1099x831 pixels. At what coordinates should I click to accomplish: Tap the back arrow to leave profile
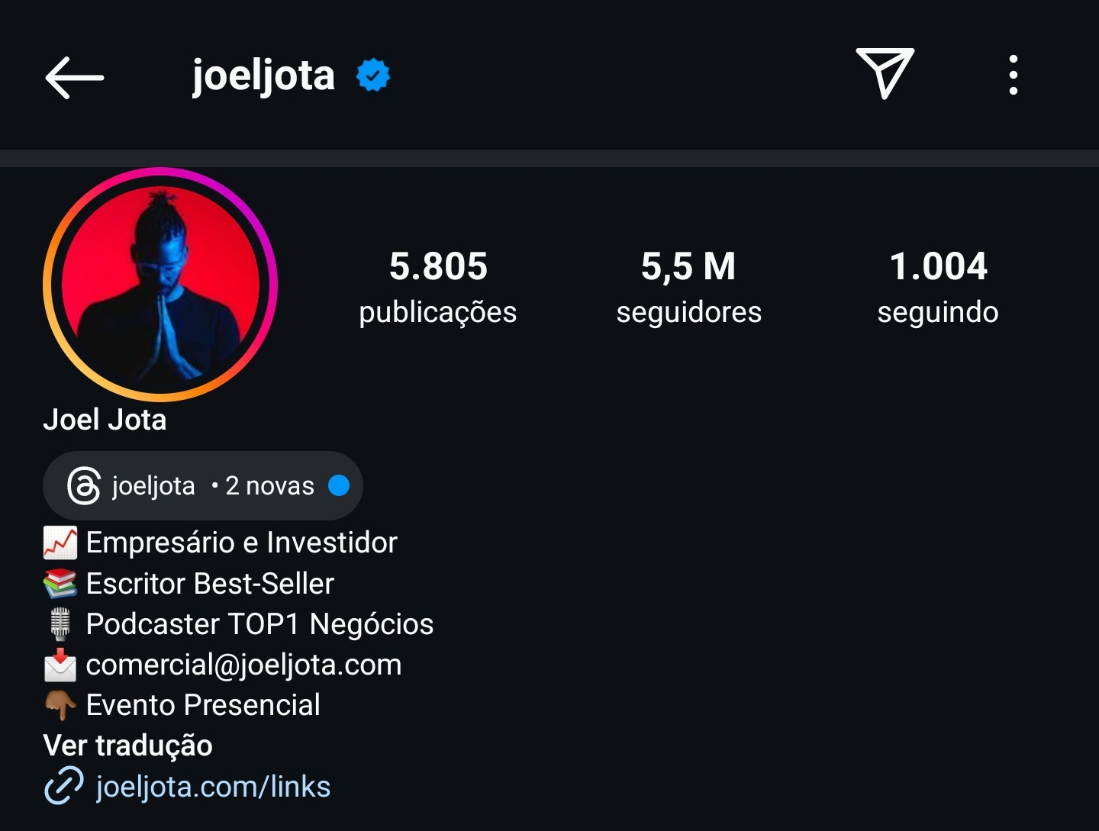(73, 76)
